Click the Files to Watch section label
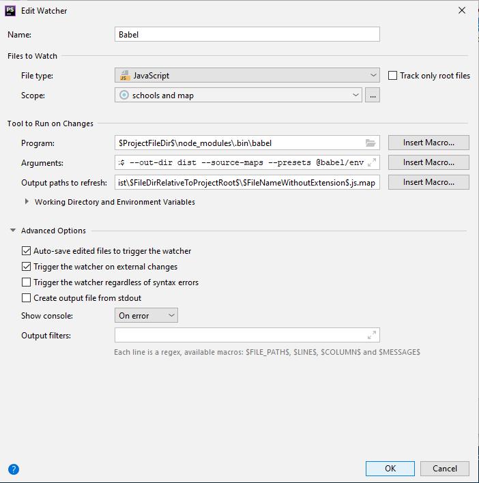This screenshot has width=479, height=483. point(32,56)
